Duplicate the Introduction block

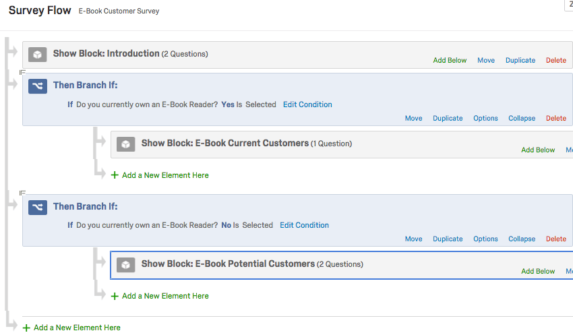click(520, 61)
